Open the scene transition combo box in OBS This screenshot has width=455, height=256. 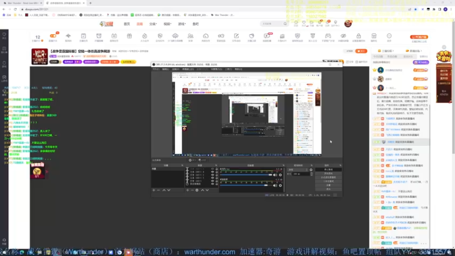pos(297,170)
